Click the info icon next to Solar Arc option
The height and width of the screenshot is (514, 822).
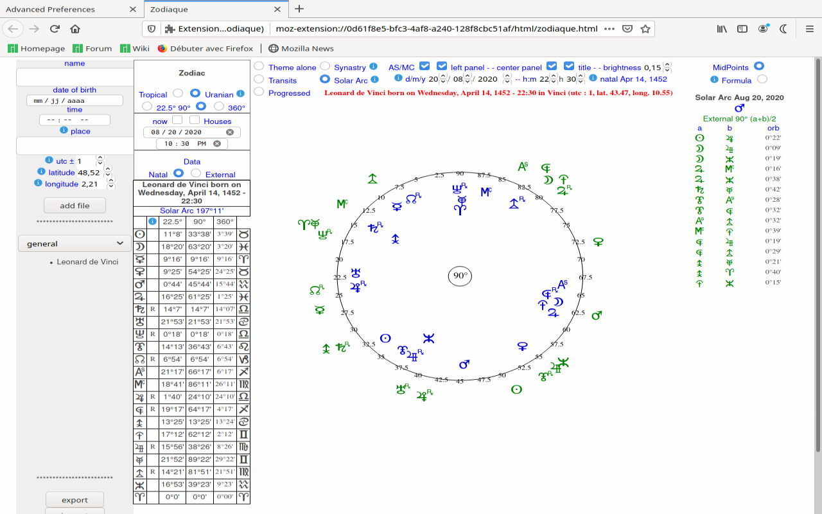[x=374, y=80]
